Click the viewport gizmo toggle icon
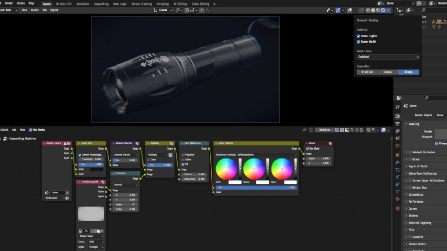 [338, 10]
